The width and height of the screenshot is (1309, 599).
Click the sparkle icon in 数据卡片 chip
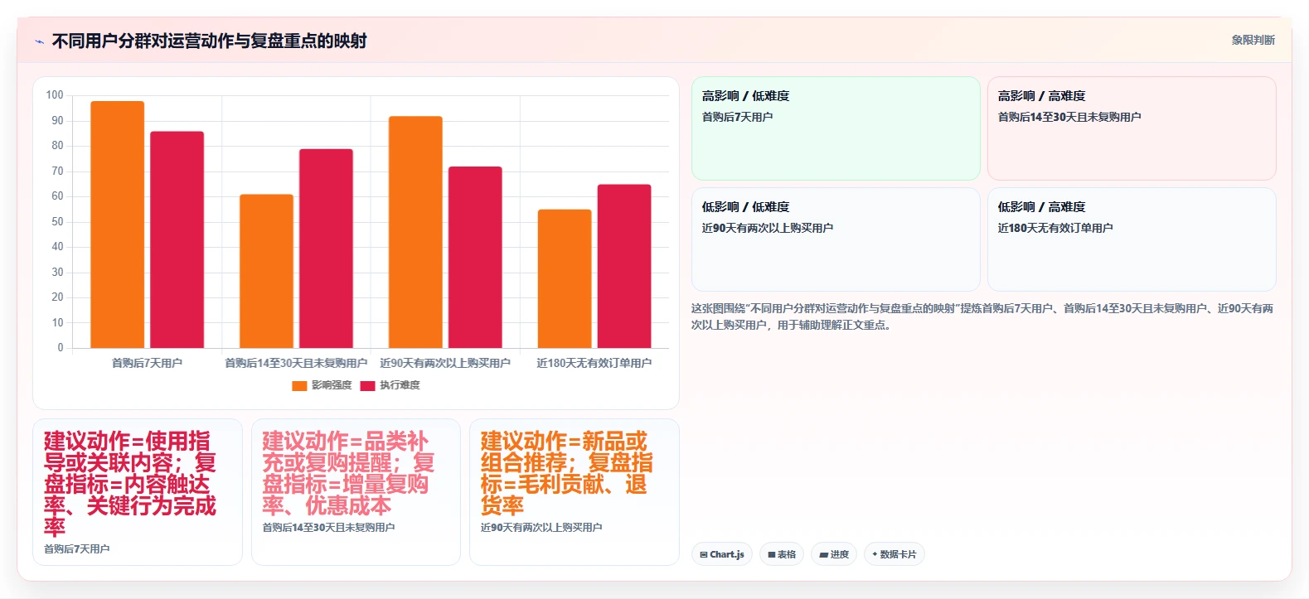pyautogui.click(x=875, y=554)
